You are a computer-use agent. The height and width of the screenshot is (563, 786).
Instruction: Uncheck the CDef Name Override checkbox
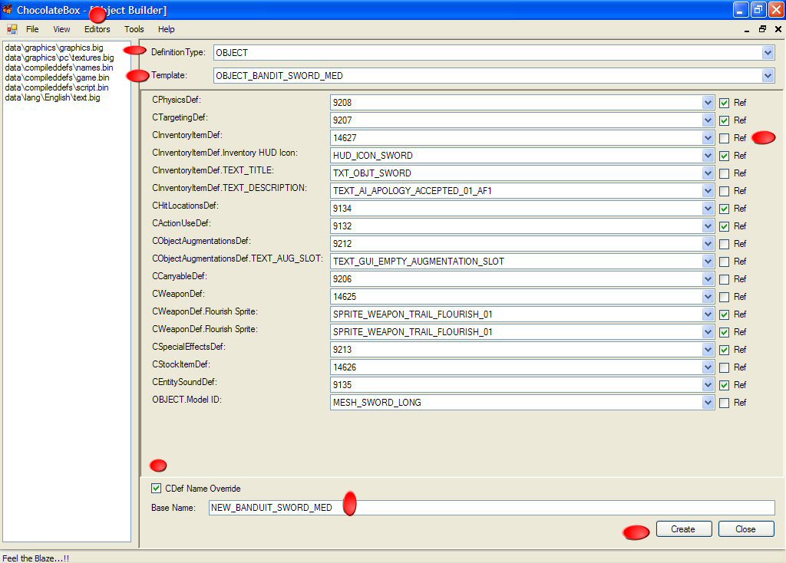157,489
